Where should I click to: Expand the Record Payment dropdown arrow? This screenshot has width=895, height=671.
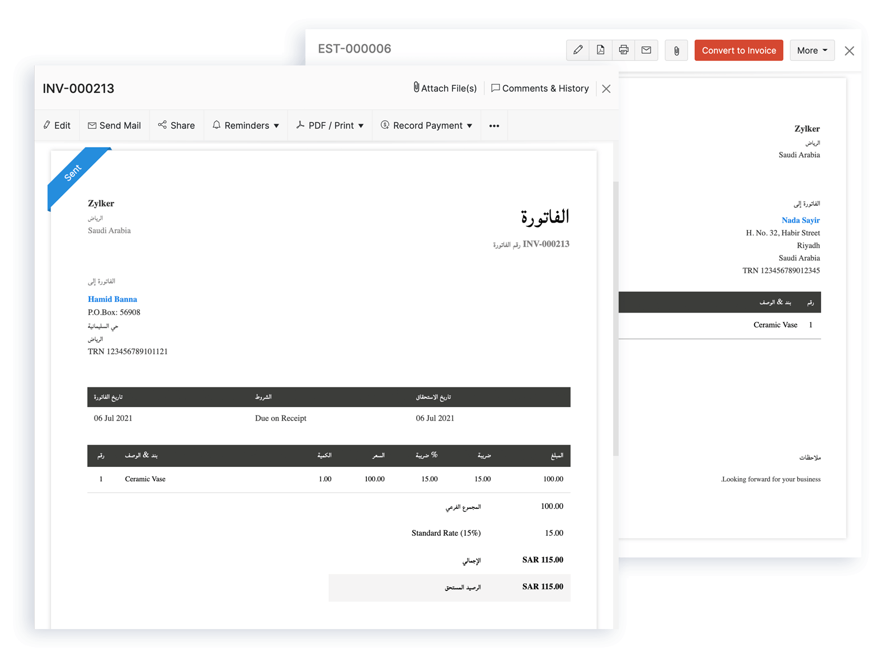tap(469, 126)
